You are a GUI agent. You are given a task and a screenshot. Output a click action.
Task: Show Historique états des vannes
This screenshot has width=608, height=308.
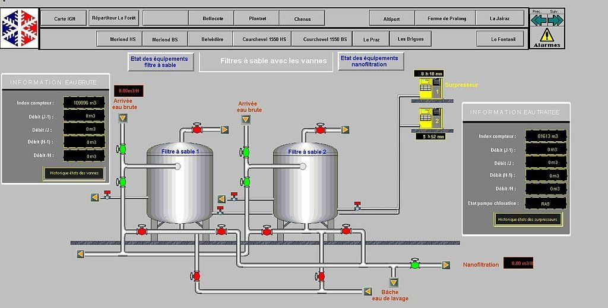74,174
